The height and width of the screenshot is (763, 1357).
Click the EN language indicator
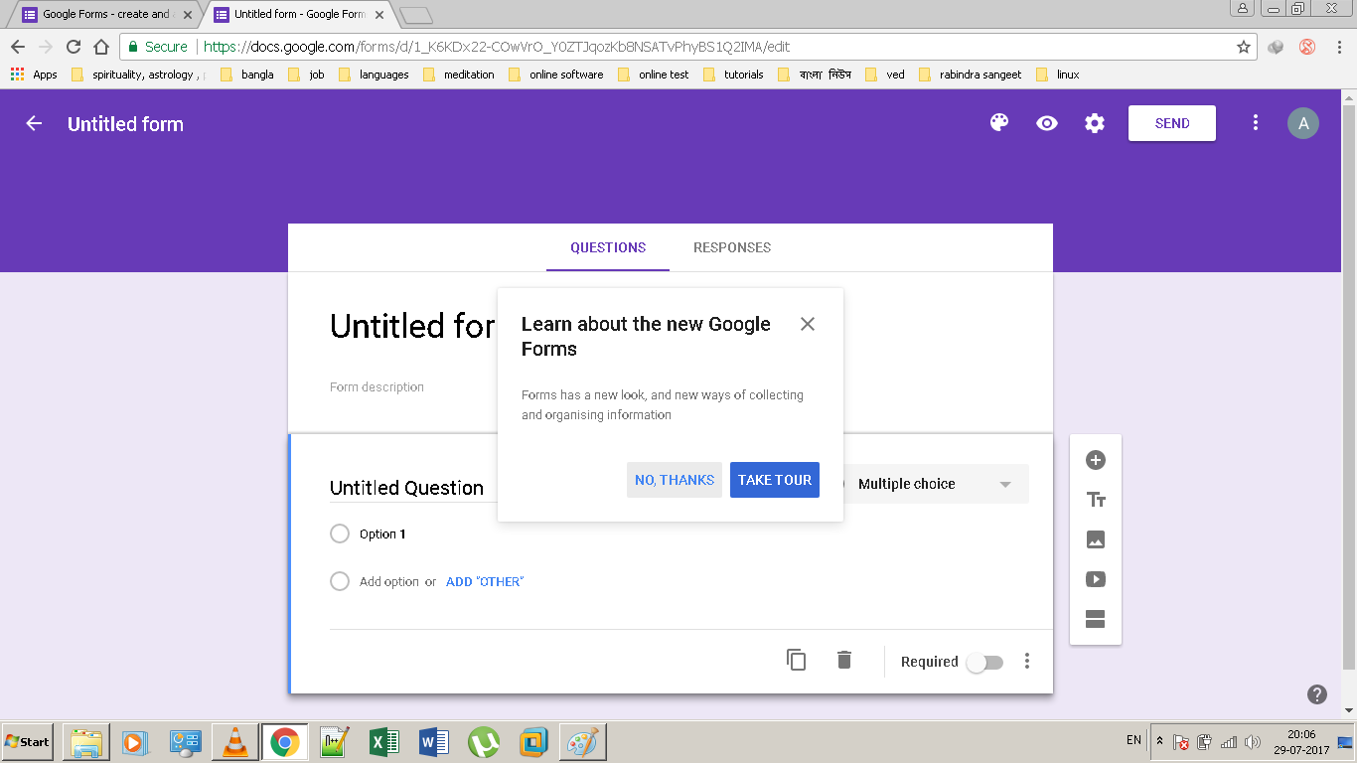1133,740
